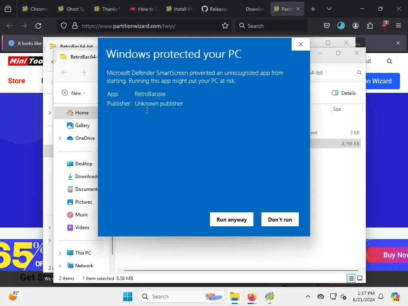
Task: Open the Documents folder shortcut
Action: 82,189
